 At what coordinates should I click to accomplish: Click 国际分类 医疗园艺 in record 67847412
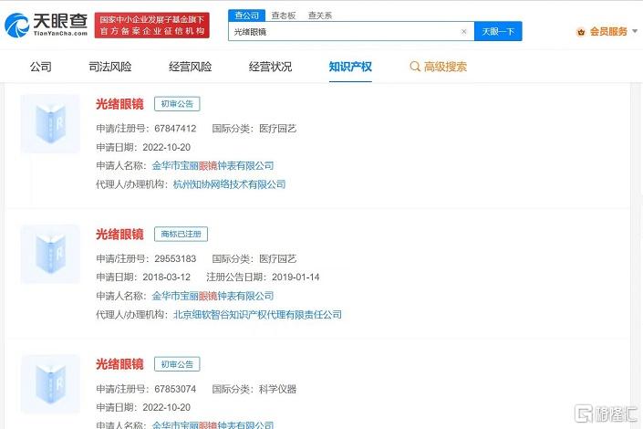point(254,129)
